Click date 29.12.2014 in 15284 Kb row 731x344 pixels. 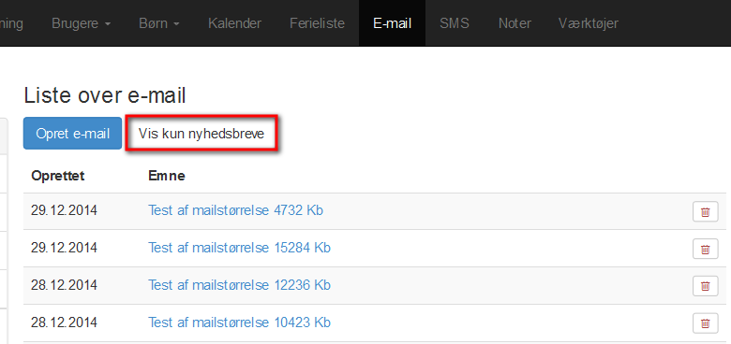tap(64, 248)
